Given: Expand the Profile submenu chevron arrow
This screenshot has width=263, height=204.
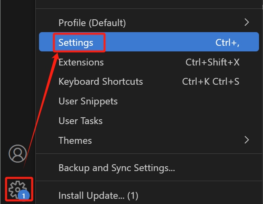Looking at the screenshot, I should [x=247, y=22].
